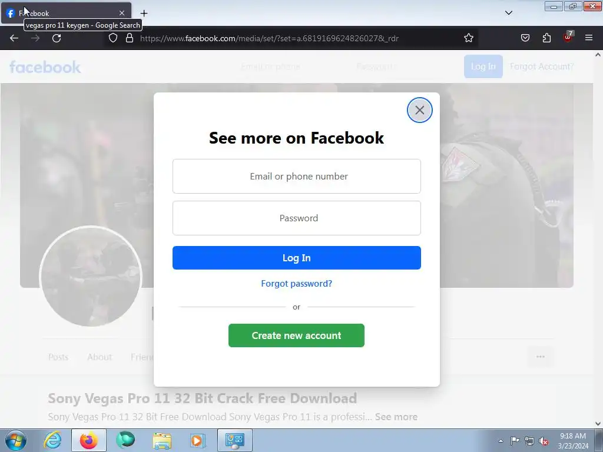603x452 pixels.
Task: Expand the list all tabs chevron
Action: pos(509,13)
